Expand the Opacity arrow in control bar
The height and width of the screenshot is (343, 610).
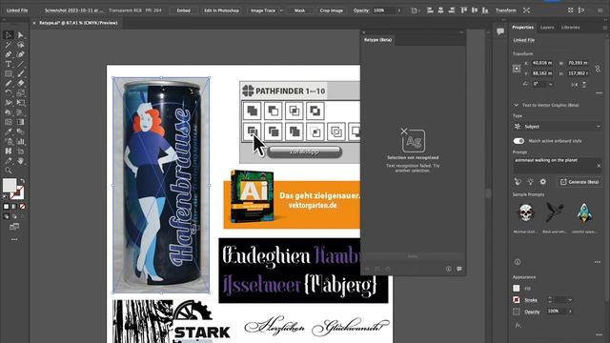(x=398, y=10)
